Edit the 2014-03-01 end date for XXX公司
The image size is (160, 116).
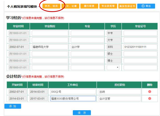(x=39, y=92)
